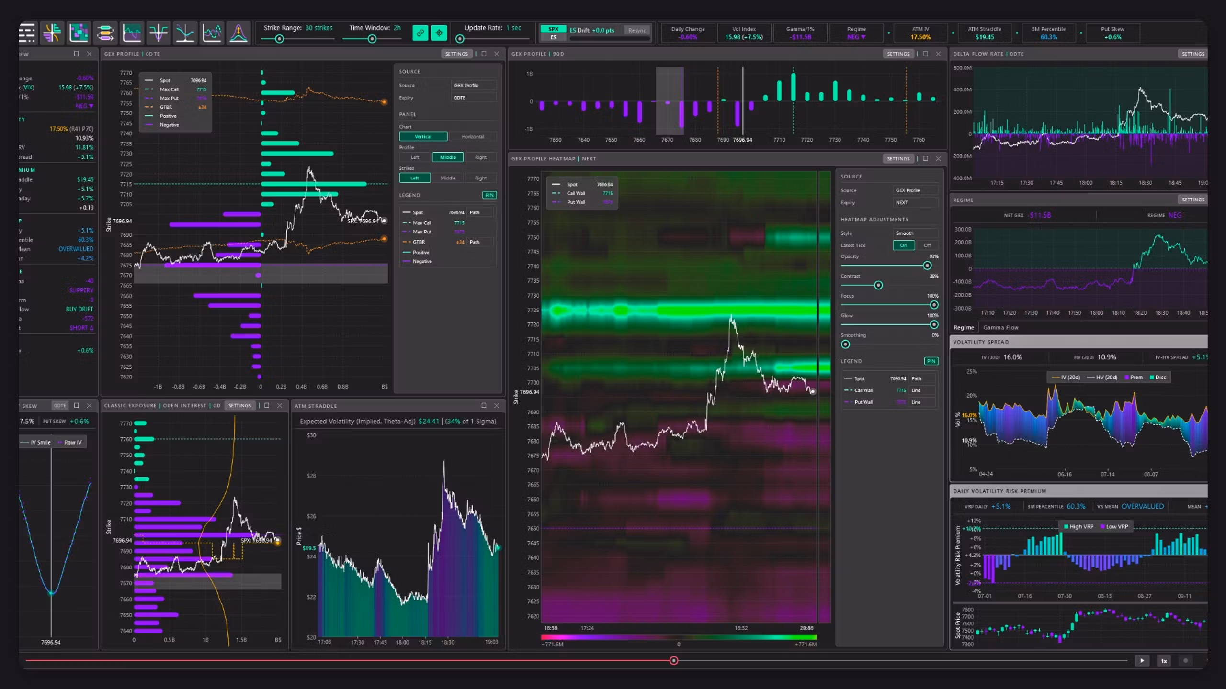Image resolution: width=1226 pixels, height=689 pixels.
Task: Open the heatmap Style Smooth dropdown
Action: point(915,233)
